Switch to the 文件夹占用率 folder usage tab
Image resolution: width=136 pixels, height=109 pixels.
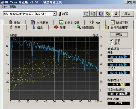click(117, 27)
